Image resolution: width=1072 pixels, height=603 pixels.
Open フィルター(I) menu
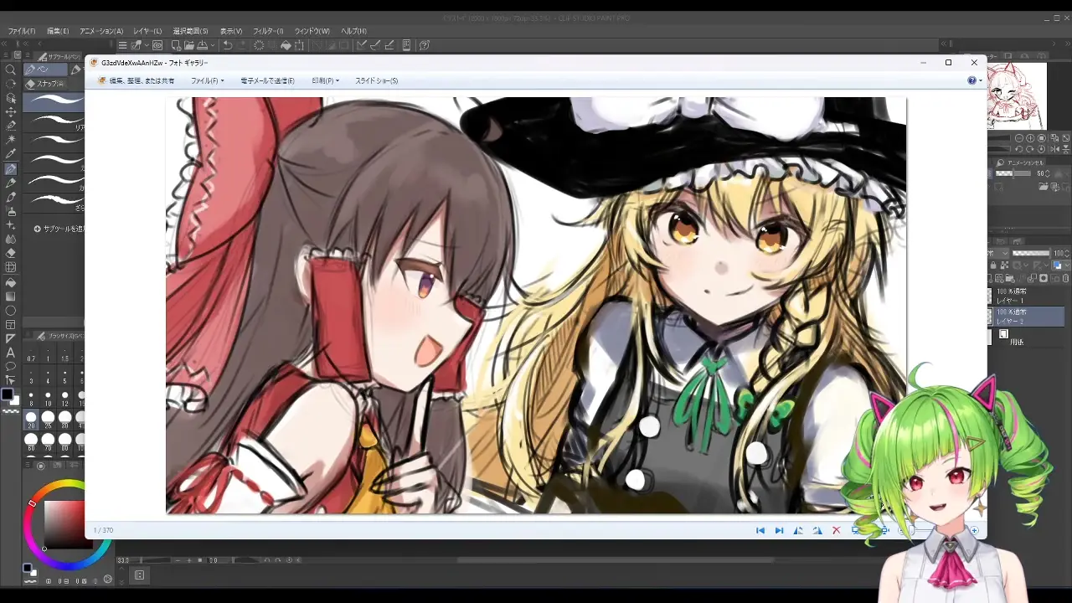tap(268, 31)
